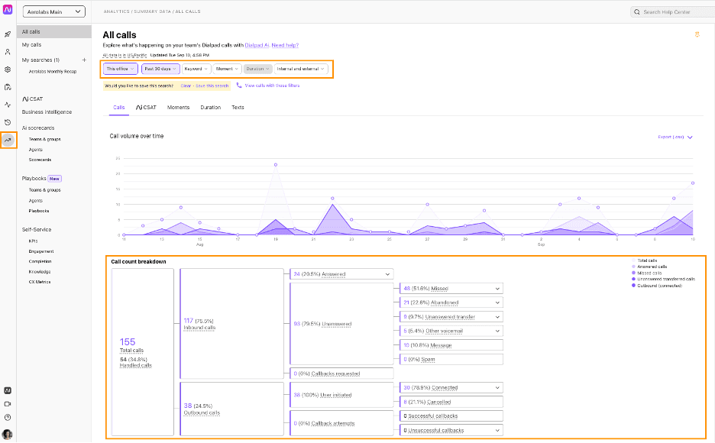
Task: Click the help question mark icon
Action: (x=8, y=417)
